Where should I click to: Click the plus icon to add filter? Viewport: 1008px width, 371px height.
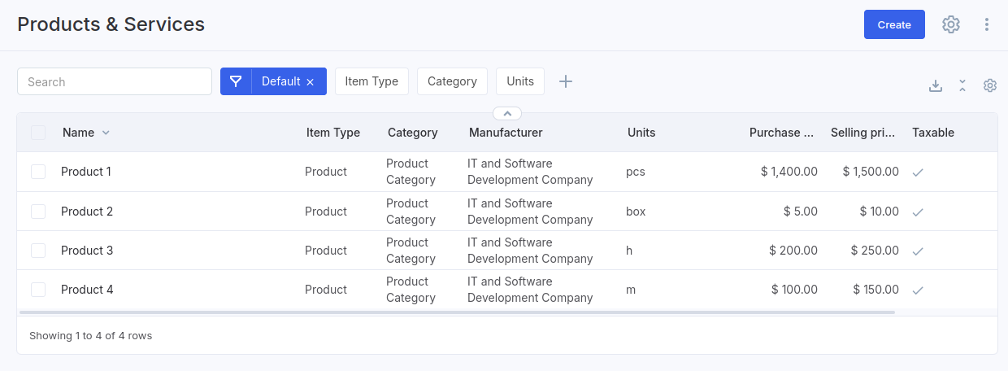(x=566, y=81)
